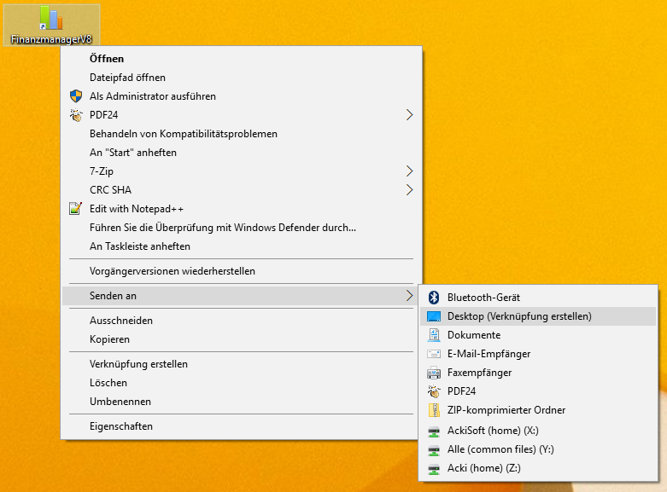The image size is (667, 492).
Task: Choose Öffnen from the context menu
Action: click(x=241, y=59)
